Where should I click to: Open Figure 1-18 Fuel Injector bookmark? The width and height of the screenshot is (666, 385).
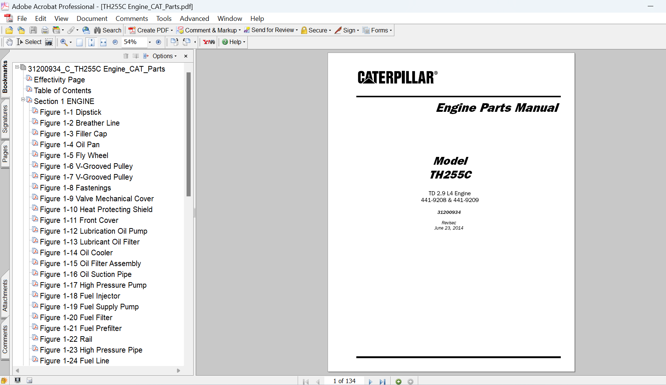tap(80, 296)
